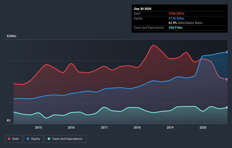This screenshot has width=232, height=148.
Task: Click Cash And Equivalents label in tooltip
Action: click(149, 28)
